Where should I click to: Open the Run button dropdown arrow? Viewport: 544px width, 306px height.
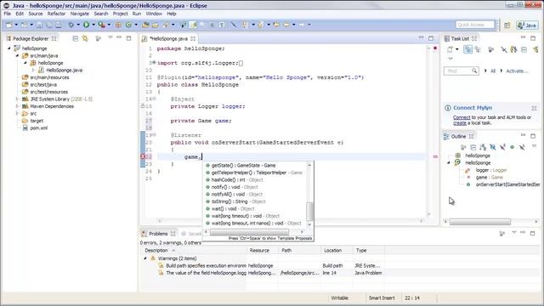tap(93, 25)
